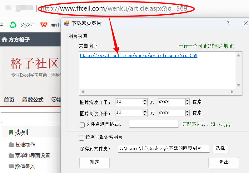
Task: Click the 类别 bookmark icon
Action: pos(11,132)
